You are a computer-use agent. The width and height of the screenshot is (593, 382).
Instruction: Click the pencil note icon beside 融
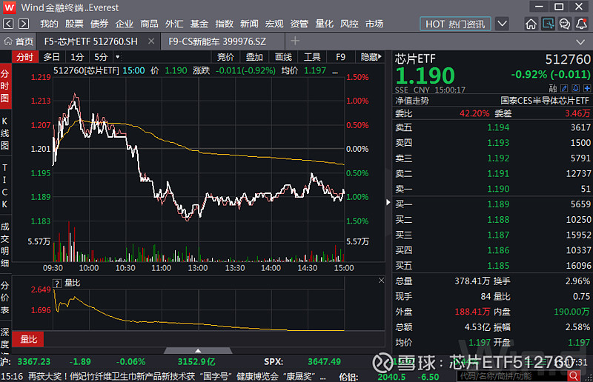(564, 88)
